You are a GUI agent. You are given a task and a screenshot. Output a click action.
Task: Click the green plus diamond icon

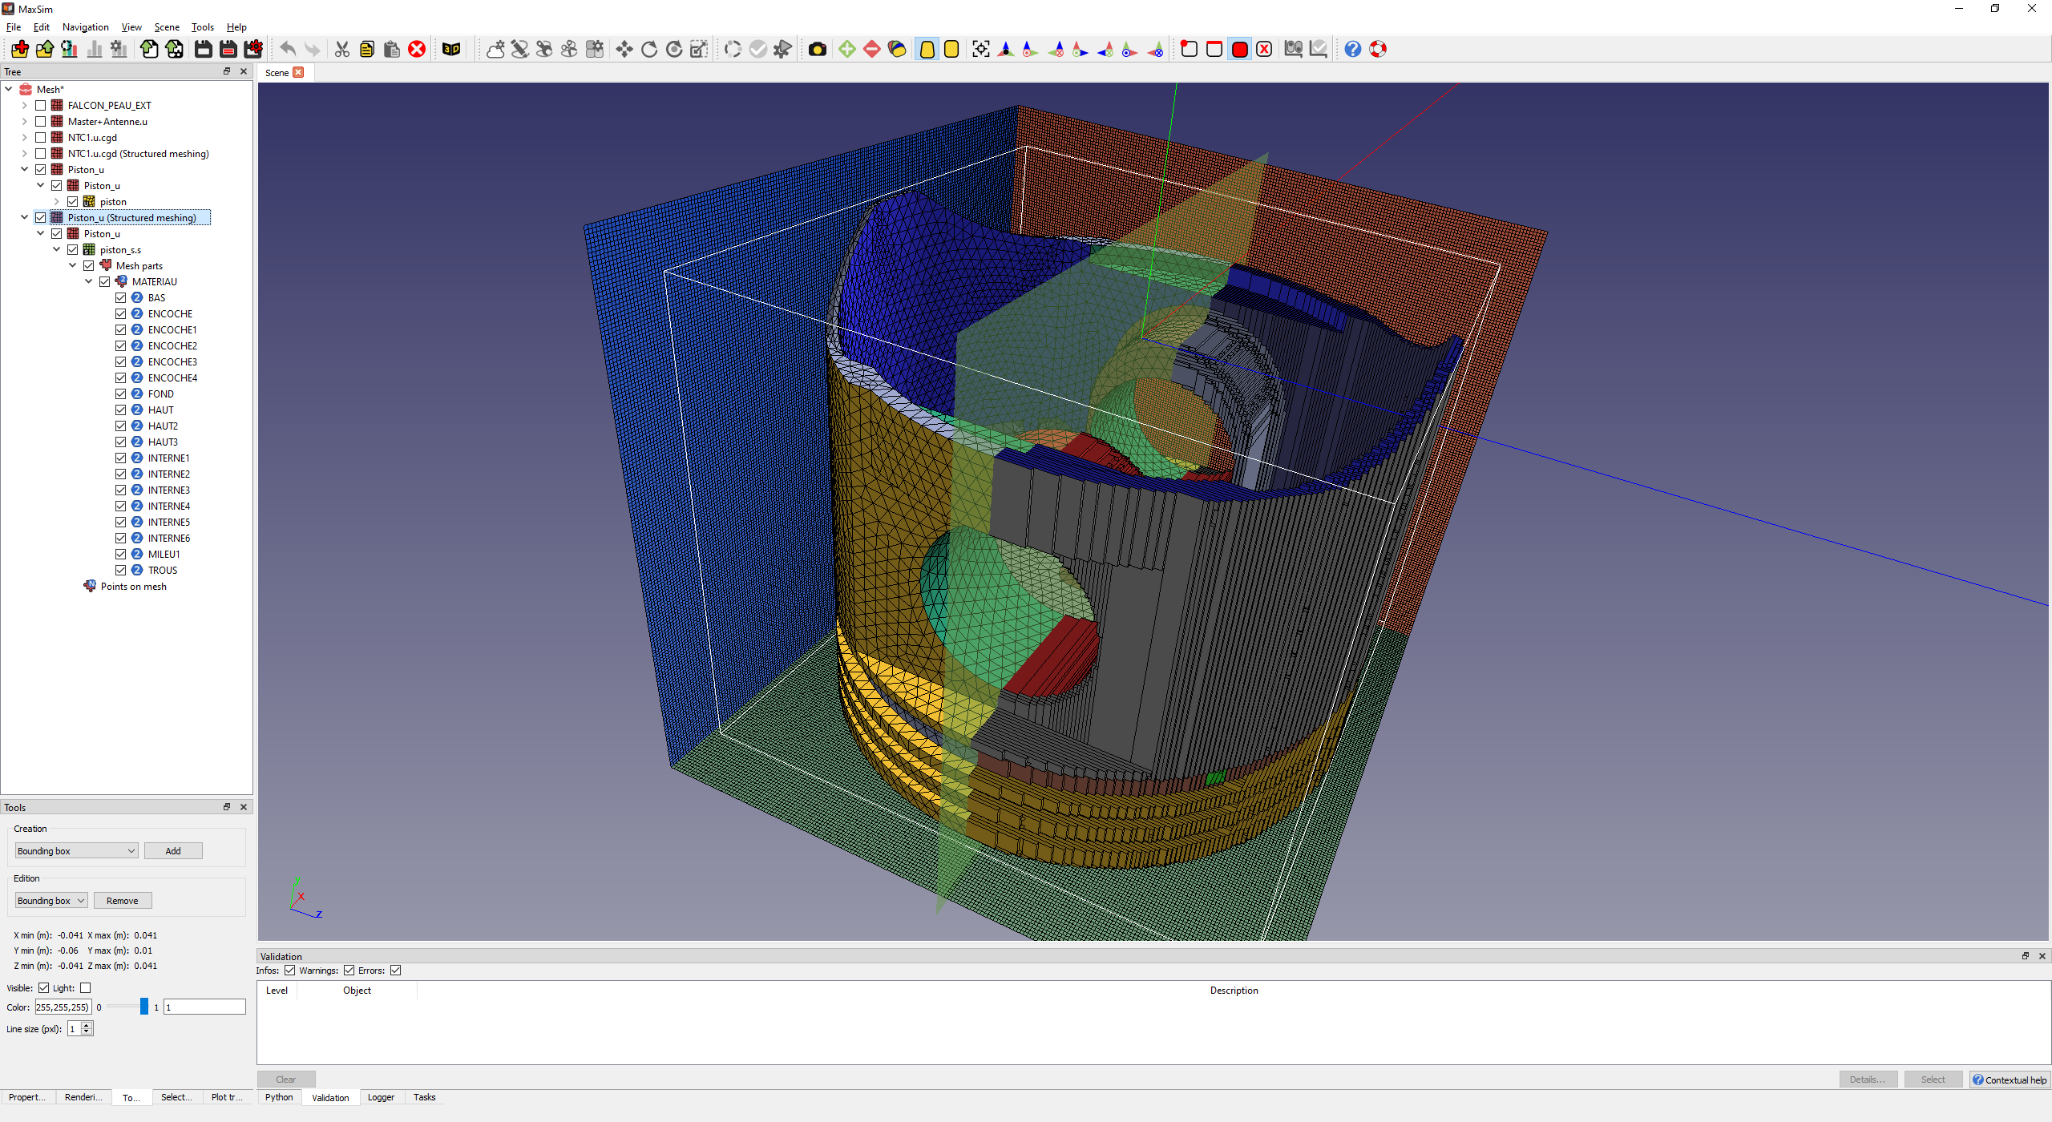point(846,50)
